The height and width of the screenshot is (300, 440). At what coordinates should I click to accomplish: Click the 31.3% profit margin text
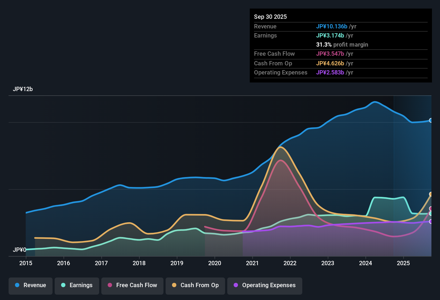pyautogui.click(x=342, y=45)
